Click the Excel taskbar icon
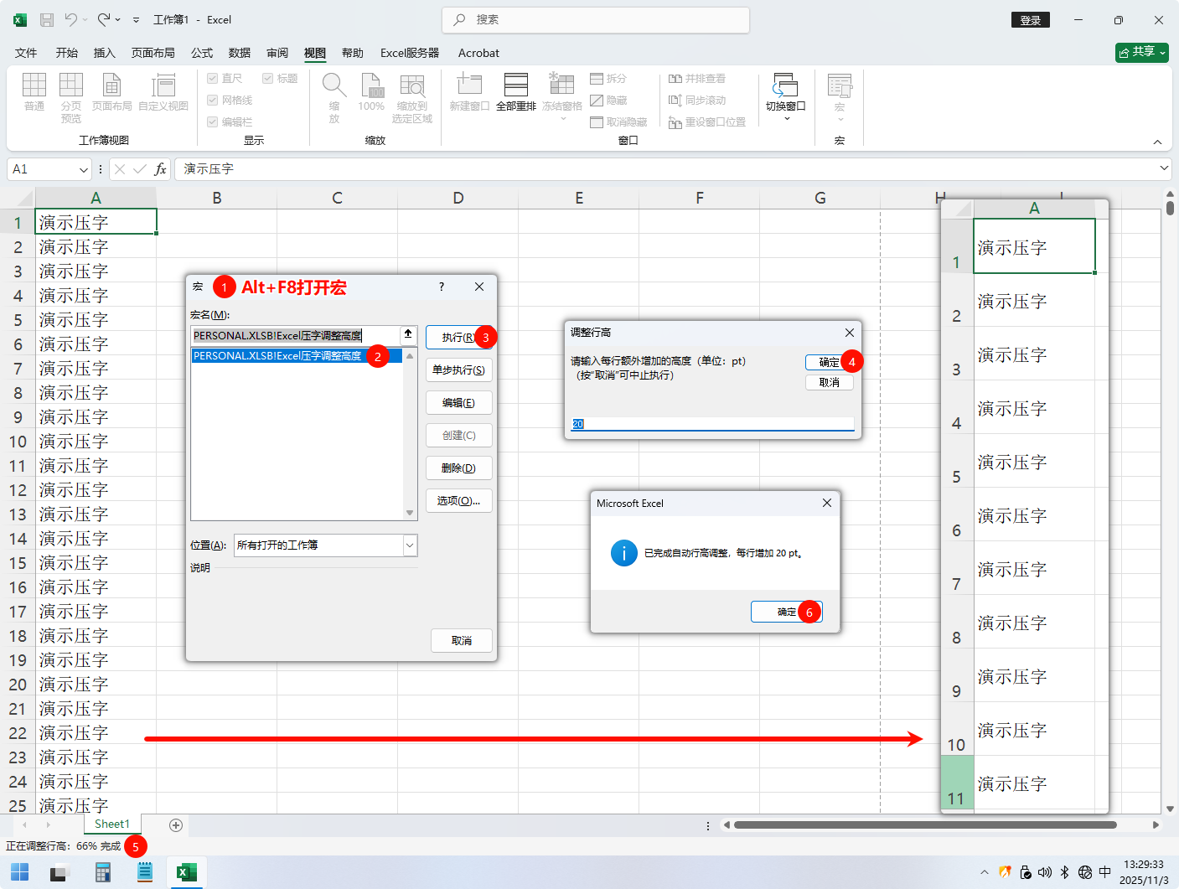Viewport: 1179px width, 889px height. click(x=187, y=872)
